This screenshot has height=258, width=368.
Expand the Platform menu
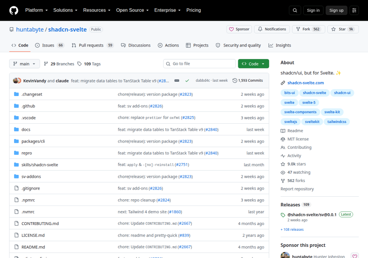[x=36, y=10]
